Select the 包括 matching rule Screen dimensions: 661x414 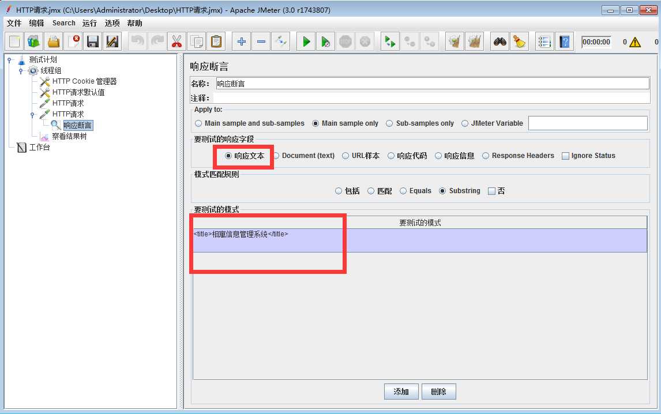pyautogui.click(x=347, y=191)
